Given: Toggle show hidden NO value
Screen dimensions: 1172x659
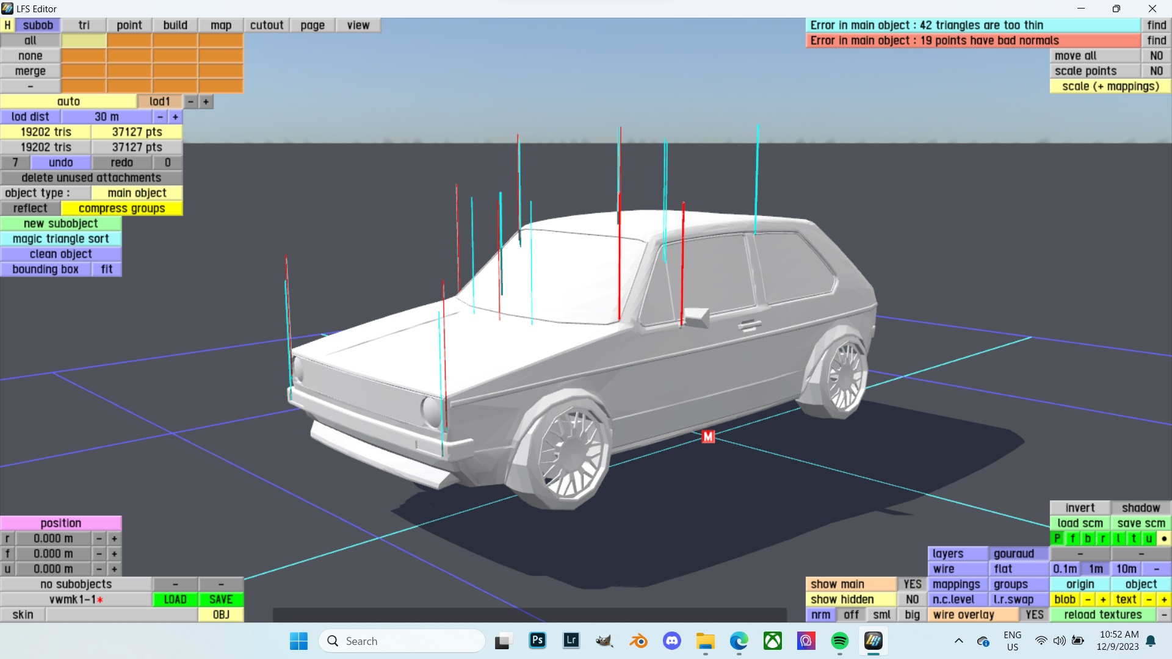Looking at the screenshot, I should click(912, 599).
